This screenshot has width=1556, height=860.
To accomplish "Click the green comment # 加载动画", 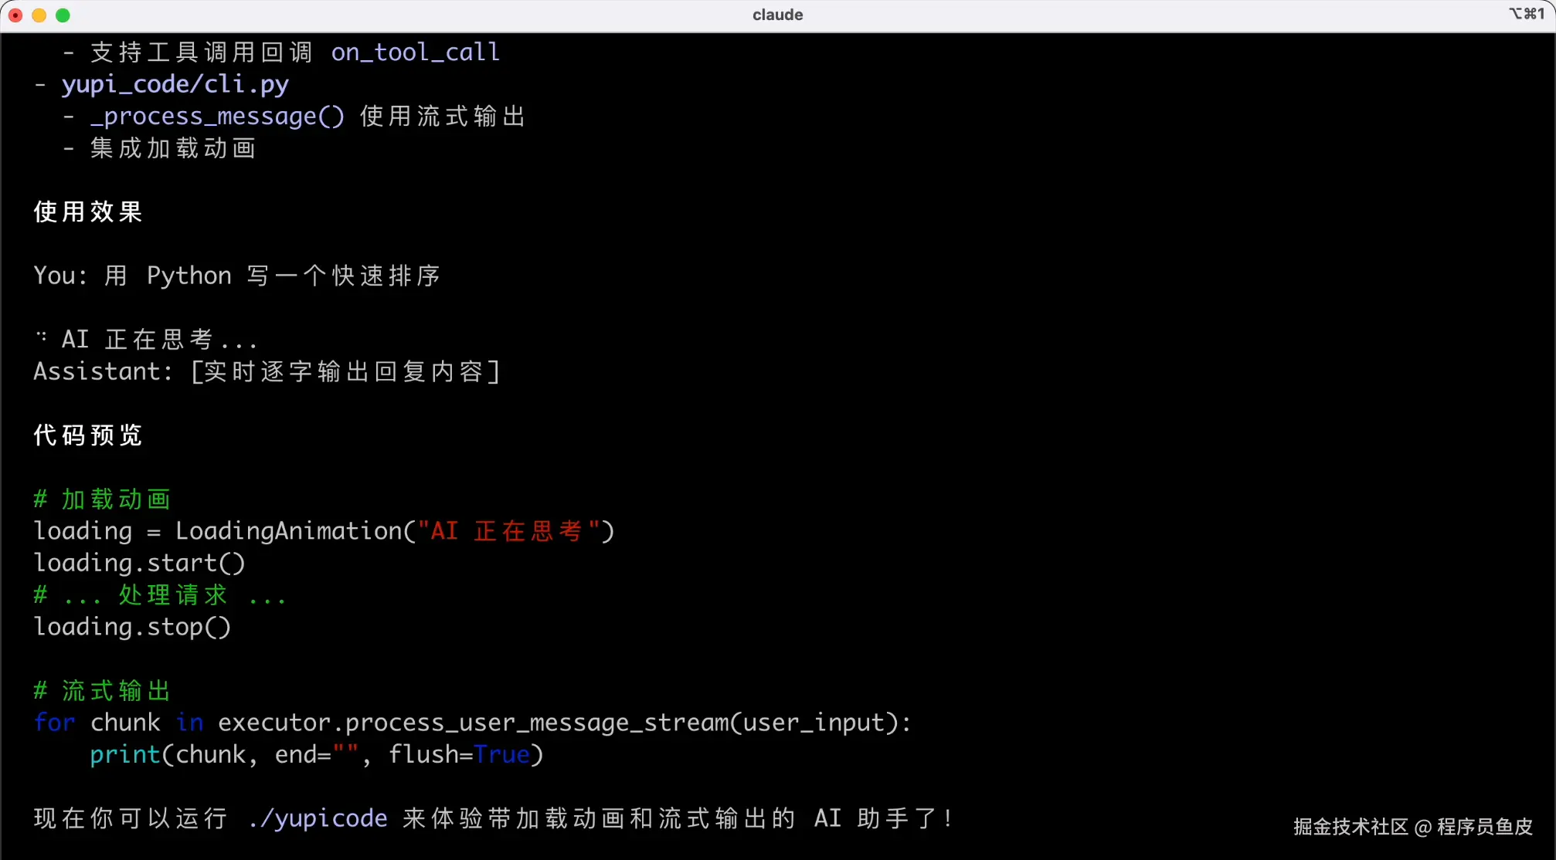I will click(x=102, y=499).
